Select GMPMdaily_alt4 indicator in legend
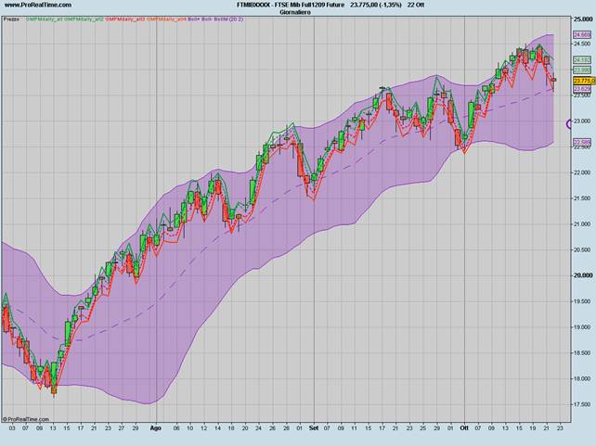Viewport: 596px width, 446px height. click(166, 19)
